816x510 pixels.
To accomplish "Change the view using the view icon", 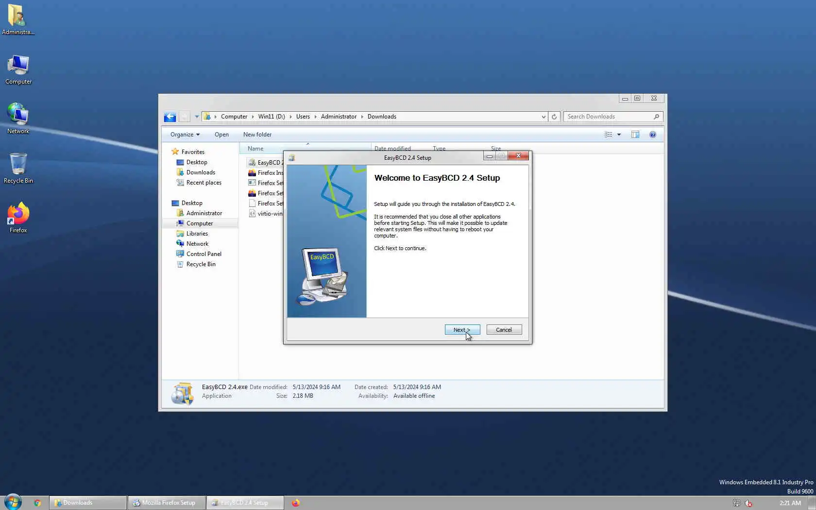I will pyautogui.click(x=608, y=135).
